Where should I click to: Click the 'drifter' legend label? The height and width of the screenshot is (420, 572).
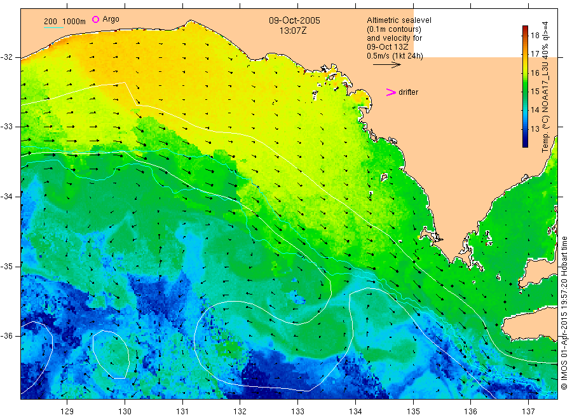(408, 92)
